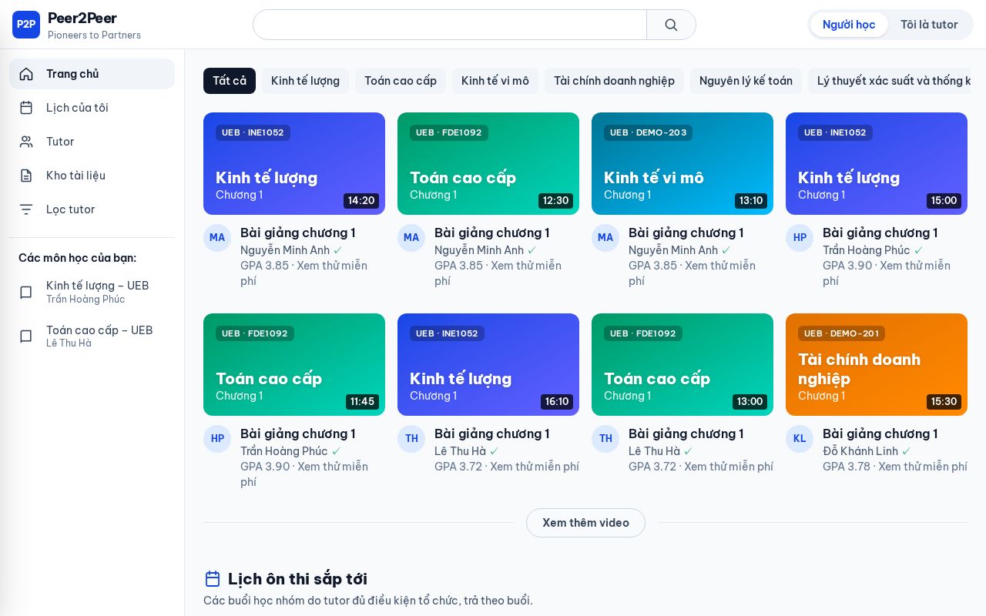Image resolution: width=986 pixels, height=616 pixels.
Task: Select the Tài chính doanh nghiệp filter chip
Action: pos(614,81)
